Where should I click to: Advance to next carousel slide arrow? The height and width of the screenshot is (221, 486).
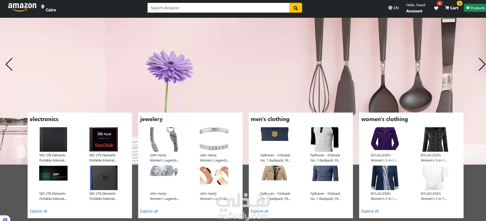tap(482, 64)
